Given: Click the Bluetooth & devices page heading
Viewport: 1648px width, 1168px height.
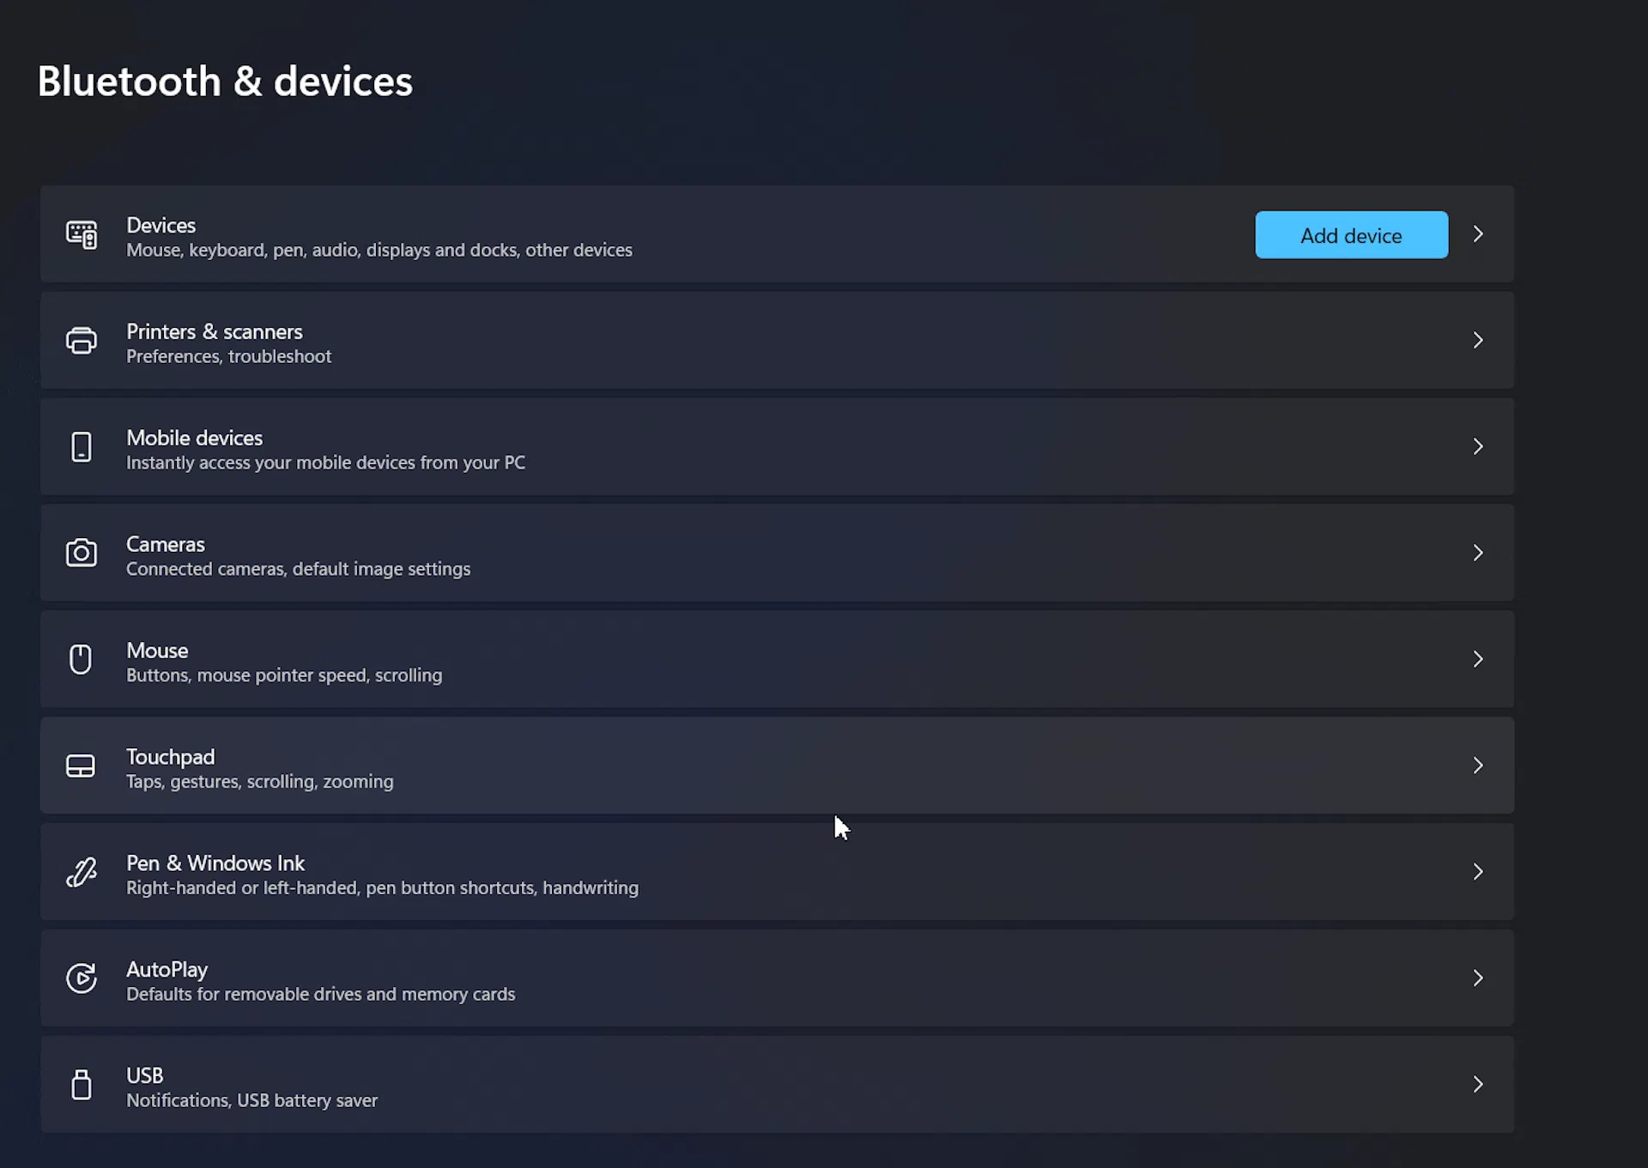Looking at the screenshot, I should click(x=226, y=82).
